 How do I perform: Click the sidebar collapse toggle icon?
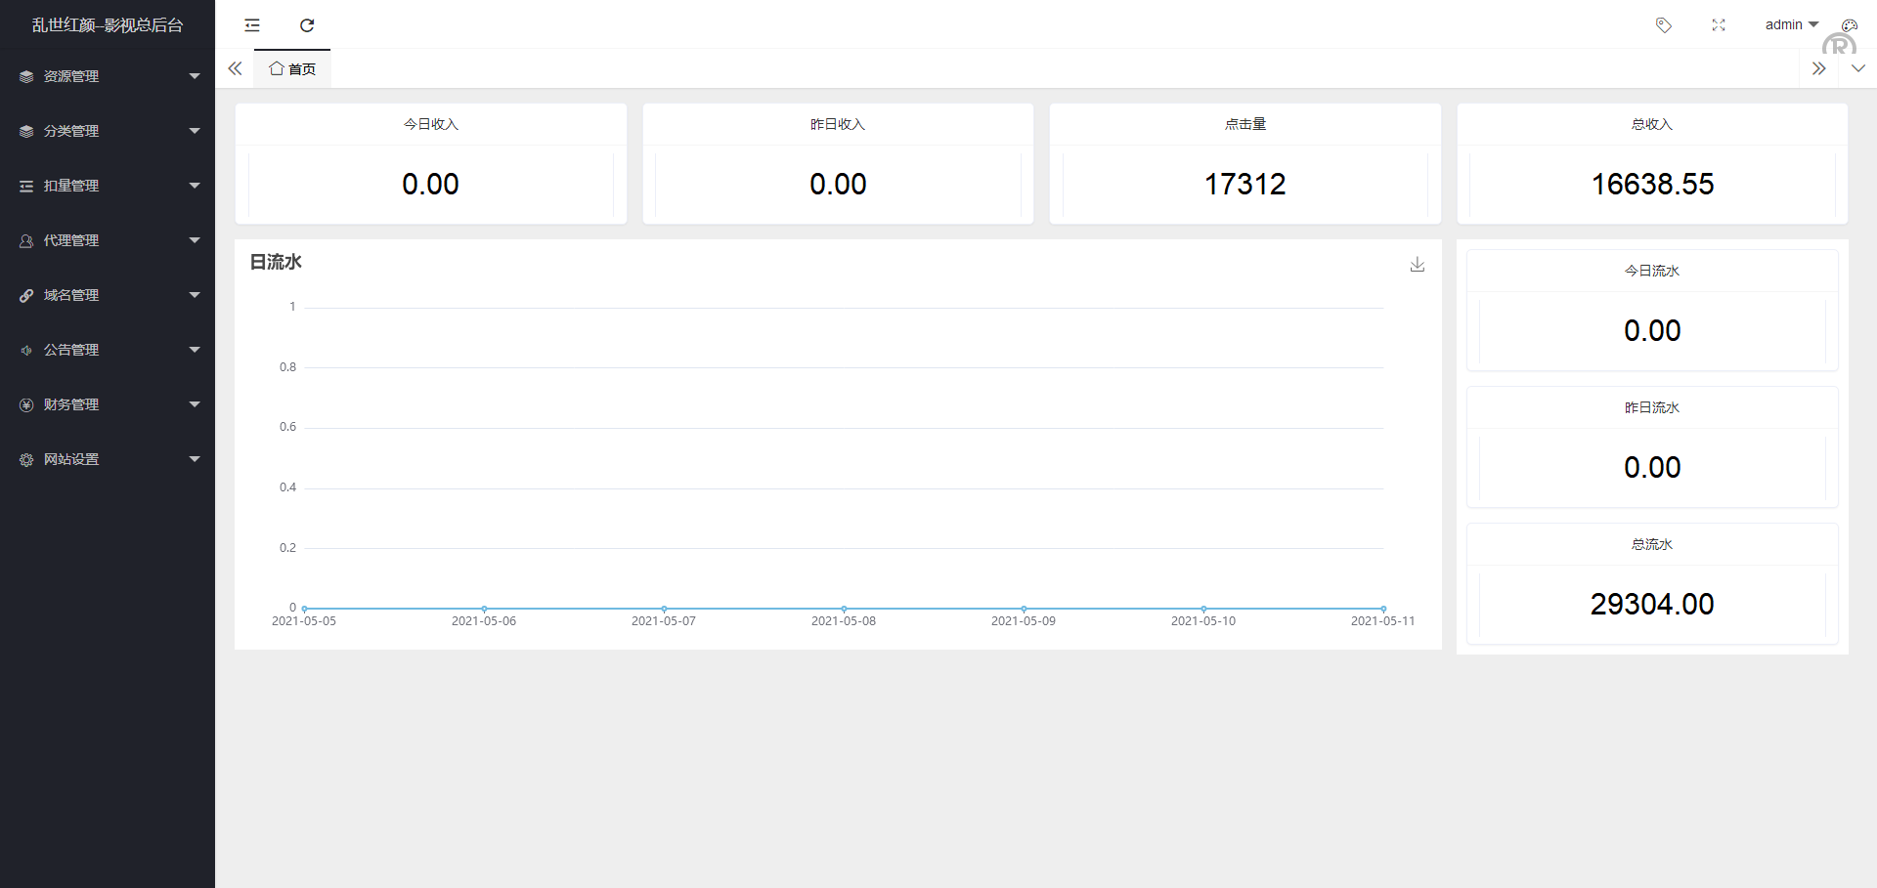pos(252,25)
